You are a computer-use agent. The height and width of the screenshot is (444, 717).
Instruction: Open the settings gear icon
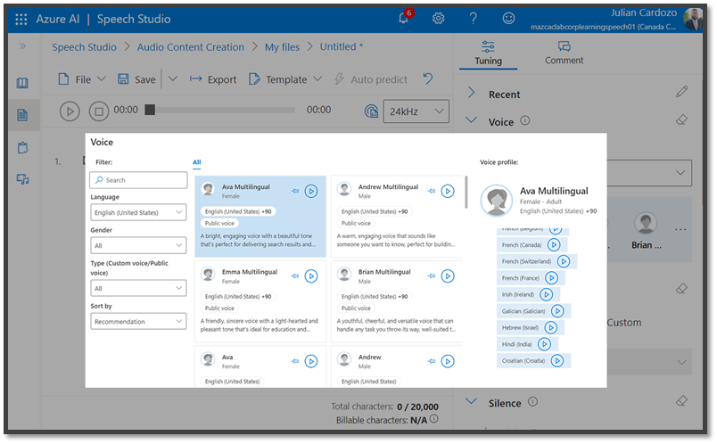tap(438, 19)
